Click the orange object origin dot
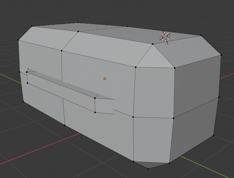The image size is (234, 178). (x=105, y=79)
